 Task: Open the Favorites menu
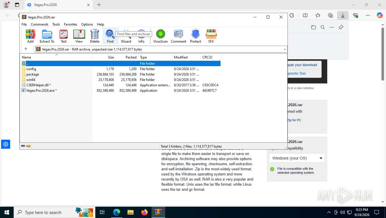click(x=70, y=24)
